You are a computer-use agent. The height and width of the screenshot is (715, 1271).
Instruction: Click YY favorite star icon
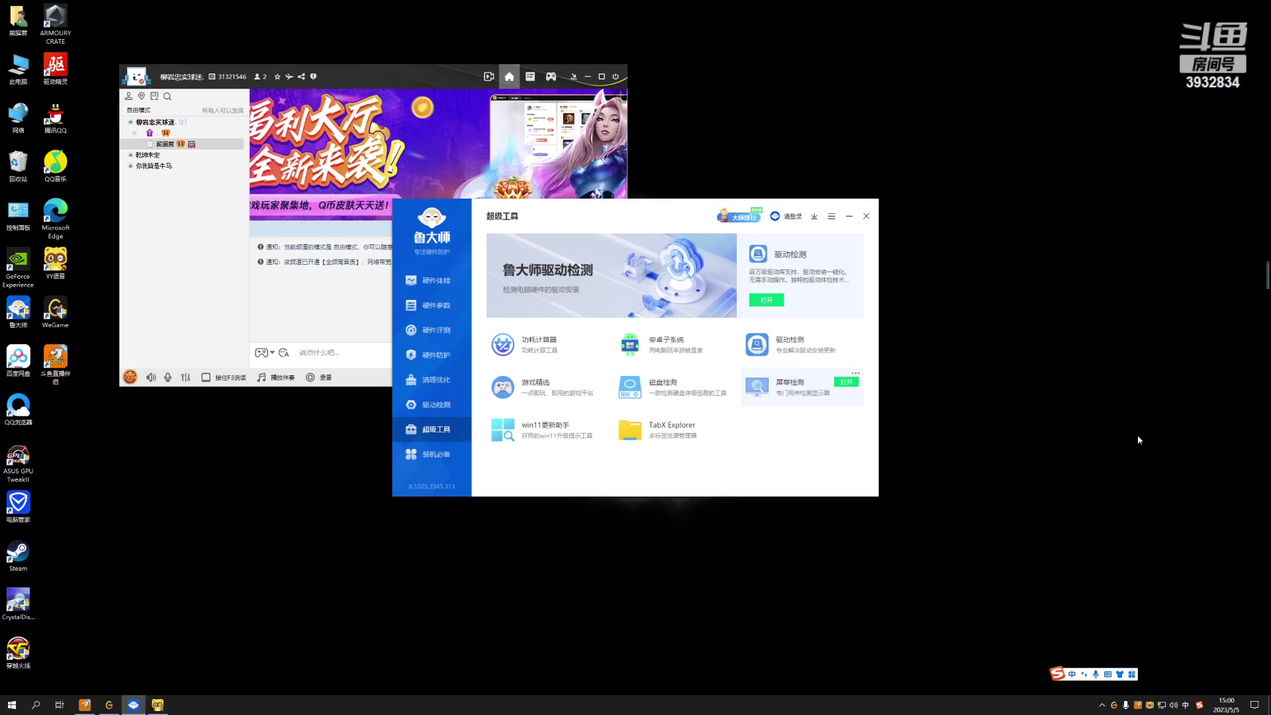click(x=277, y=77)
